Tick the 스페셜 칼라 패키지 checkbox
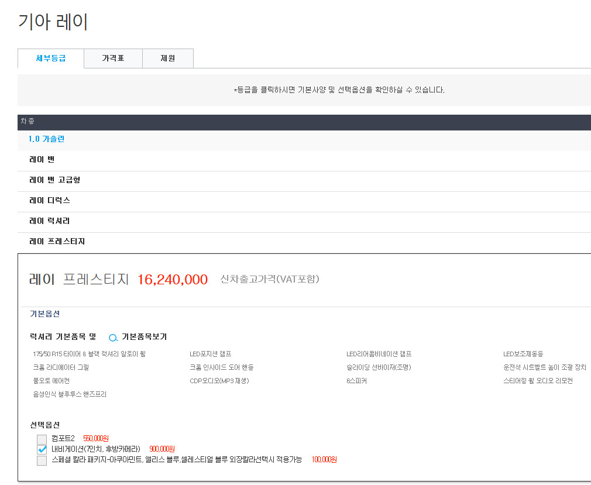 pyautogui.click(x=42, y=460)
